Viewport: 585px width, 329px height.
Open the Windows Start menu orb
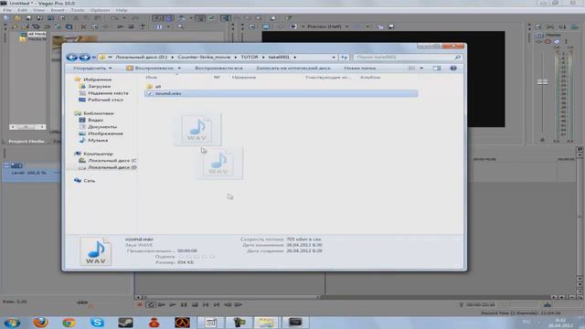tap(12, 323)
